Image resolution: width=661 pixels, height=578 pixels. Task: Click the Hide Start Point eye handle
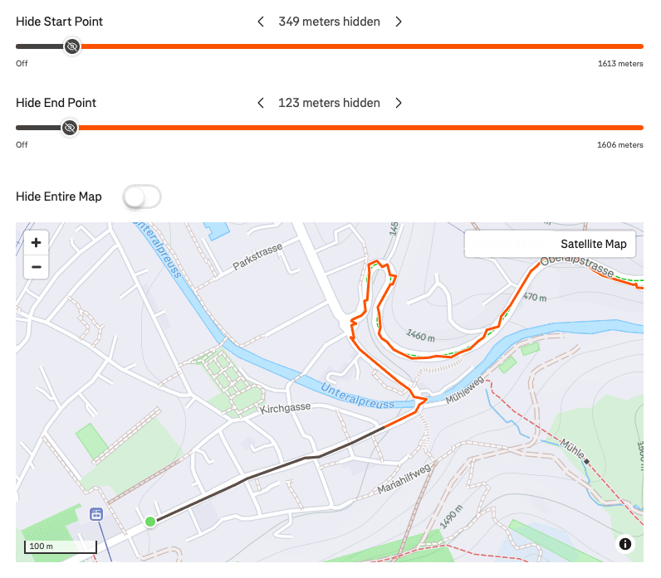coord(72,46)
